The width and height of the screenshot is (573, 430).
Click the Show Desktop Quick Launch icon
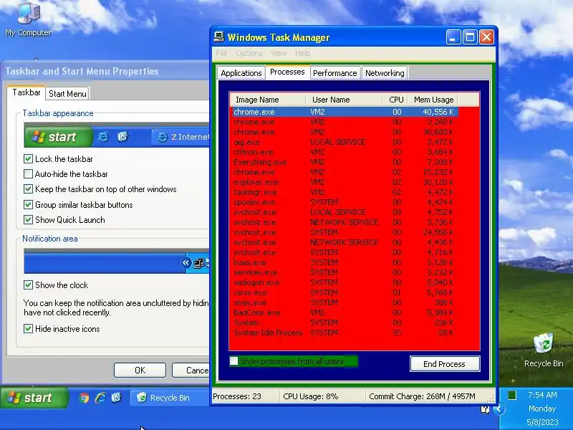pyautogui.click(x=116, y=398)
